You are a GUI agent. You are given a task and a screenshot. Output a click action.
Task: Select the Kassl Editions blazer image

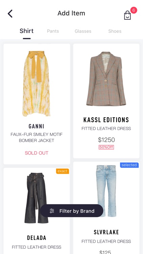click(x=106, y=79)
